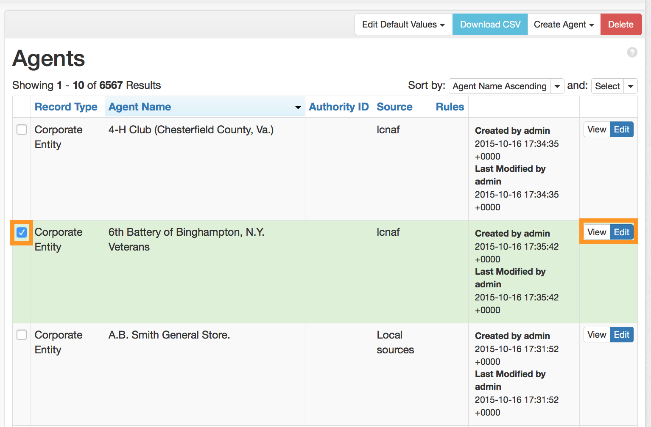
Task: Edit the 4-H Club agent record
Action: pos(621,129)
